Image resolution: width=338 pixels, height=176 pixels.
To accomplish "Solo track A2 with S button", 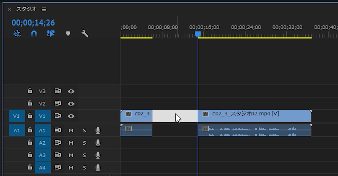I will click(x=85, y=143).
